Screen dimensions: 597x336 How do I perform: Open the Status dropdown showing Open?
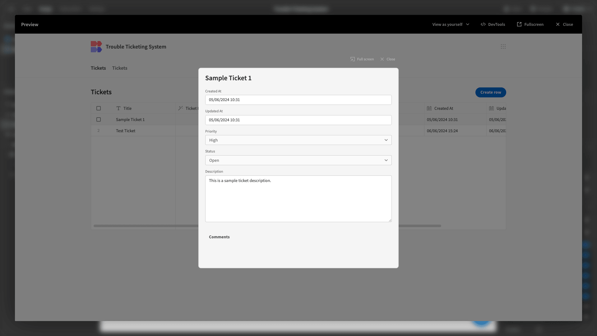pyautogui.click(x=298, y=160)
